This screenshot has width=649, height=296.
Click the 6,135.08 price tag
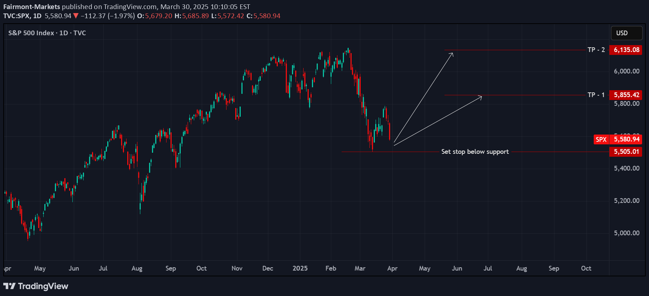click(626, 50)
